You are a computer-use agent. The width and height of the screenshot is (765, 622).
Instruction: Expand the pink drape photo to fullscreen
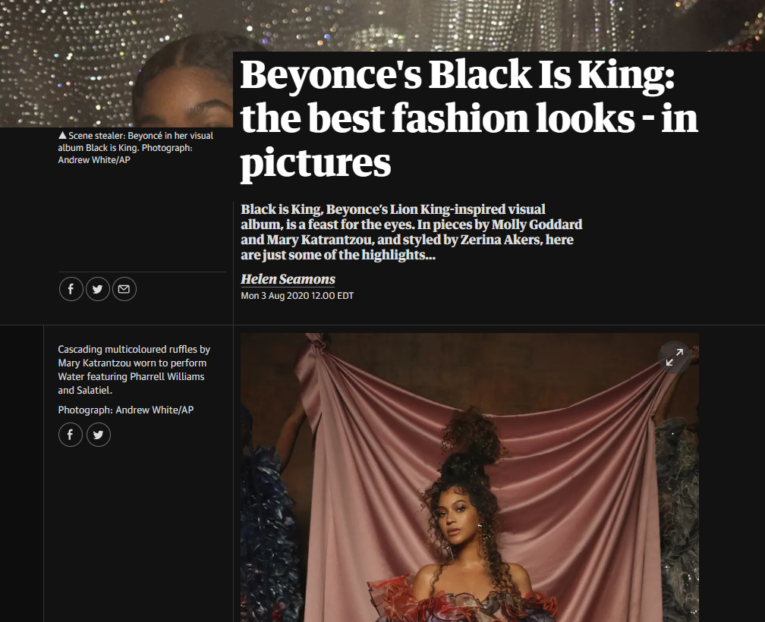pyautogui.click(x=674, y=357)
